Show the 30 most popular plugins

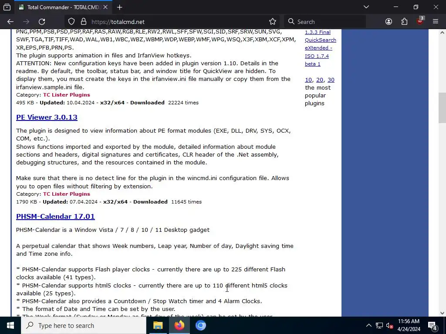(331, 80)
